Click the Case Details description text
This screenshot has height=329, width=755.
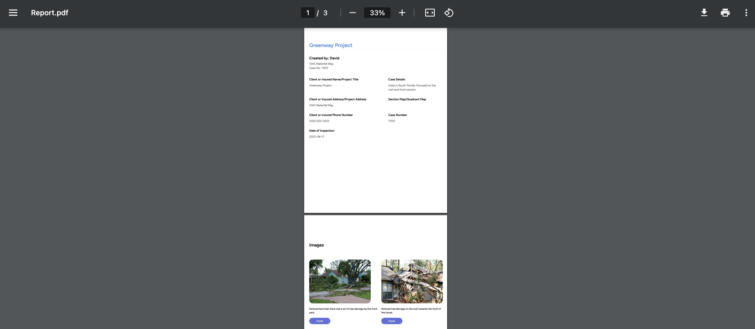pos(412,88)
